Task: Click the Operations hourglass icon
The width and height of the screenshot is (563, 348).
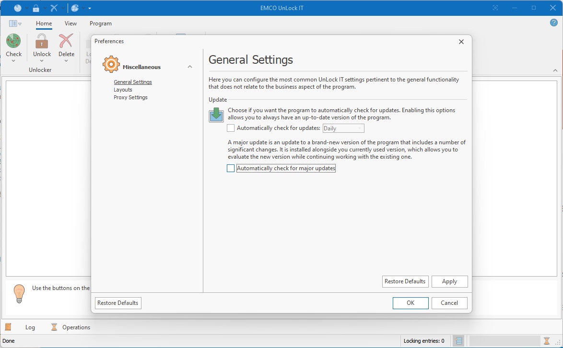Action: (x=54, y=327)
